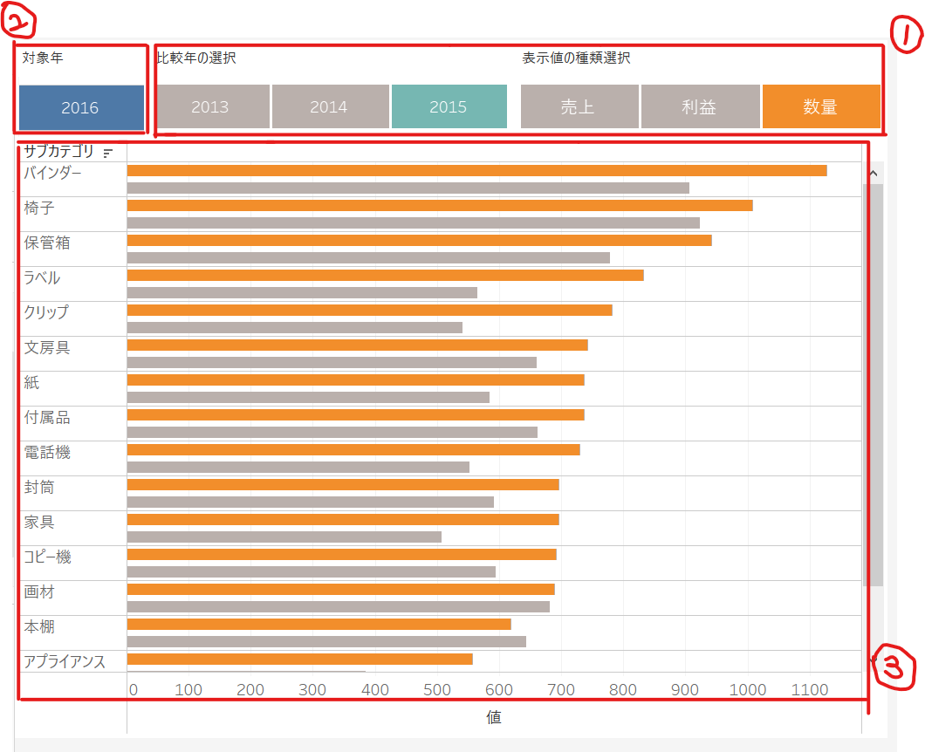
Task: Click the orange bar for 文房具
Action: coord(358,345)
